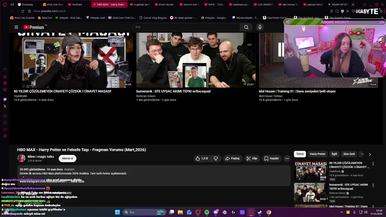Open Steam from the taskbar
Viewport: 386px width, 217px height.
(x=260, y=212)
